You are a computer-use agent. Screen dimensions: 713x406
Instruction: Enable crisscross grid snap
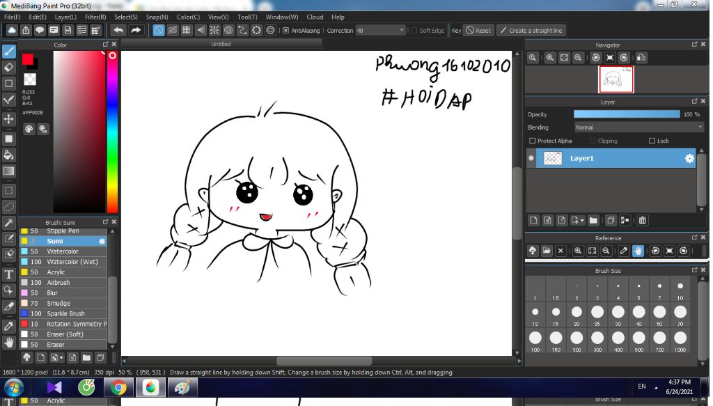[187, 31]
